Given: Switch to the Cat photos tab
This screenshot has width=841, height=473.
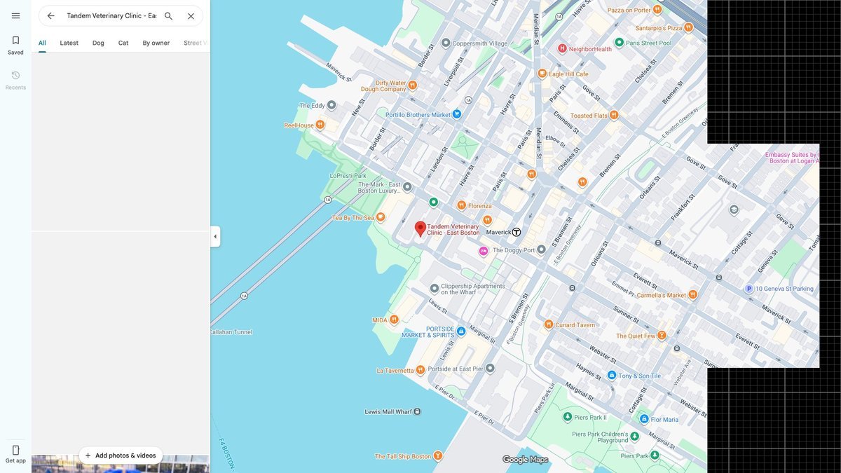Looking at the screenshot, I should tap(123, 43).
